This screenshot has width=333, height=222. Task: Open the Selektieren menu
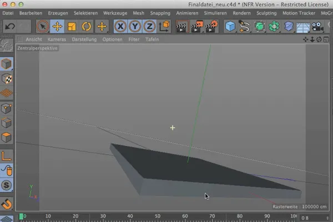click(x=85, y=13)
